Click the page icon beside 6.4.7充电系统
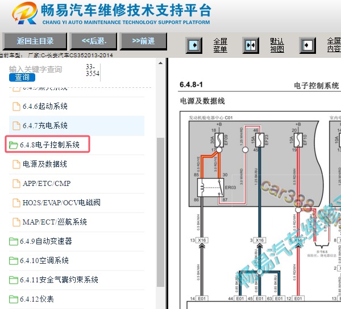The image size is (341, 309). 16,126
